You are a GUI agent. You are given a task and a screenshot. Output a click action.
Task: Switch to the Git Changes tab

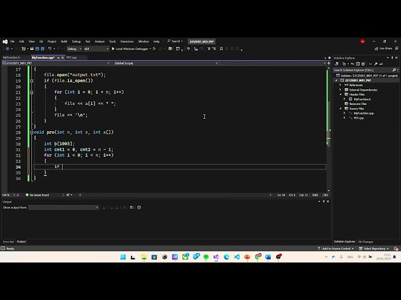pyautogui.click(x=366, y=242)
